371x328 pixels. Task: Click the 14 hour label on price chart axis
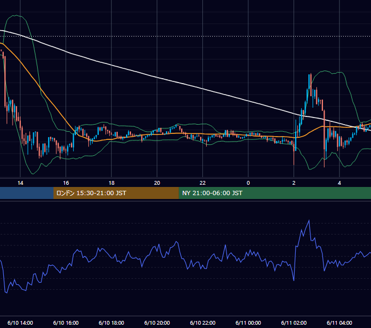pyautogui.click(x=20, y=183)
